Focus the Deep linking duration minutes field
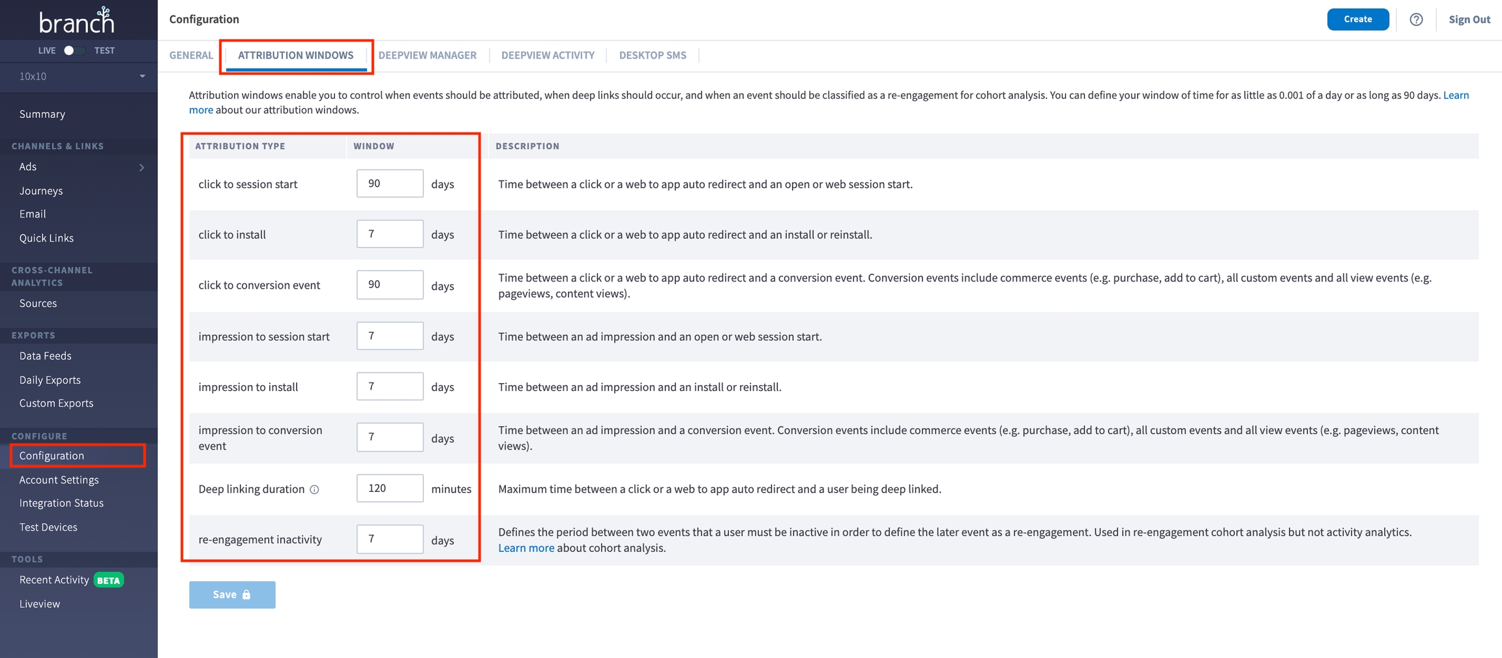Viewport: 1502px width, 658px height. coord(389,489)
